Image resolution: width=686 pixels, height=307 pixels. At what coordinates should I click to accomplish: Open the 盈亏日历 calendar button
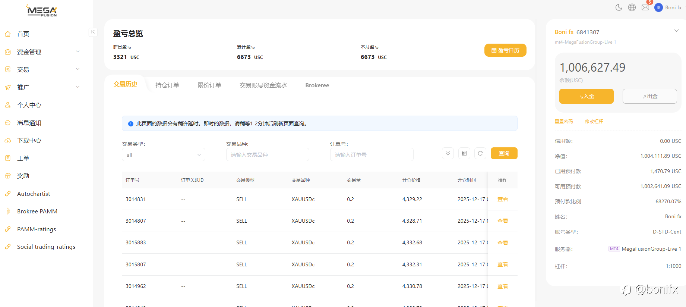point(505,50)
